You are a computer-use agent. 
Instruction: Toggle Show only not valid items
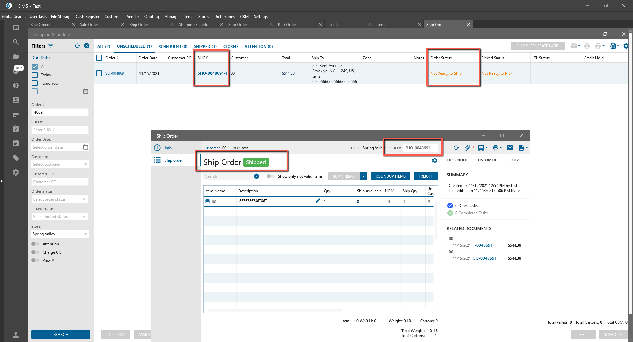(270, 176)
